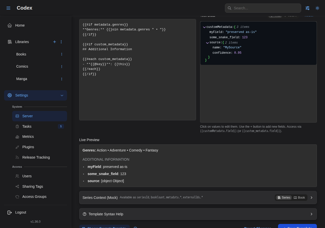The width and height of the screenshot is (325, 228).
Task: Click the Genres line in Live Preview
Action: point(120,150)
